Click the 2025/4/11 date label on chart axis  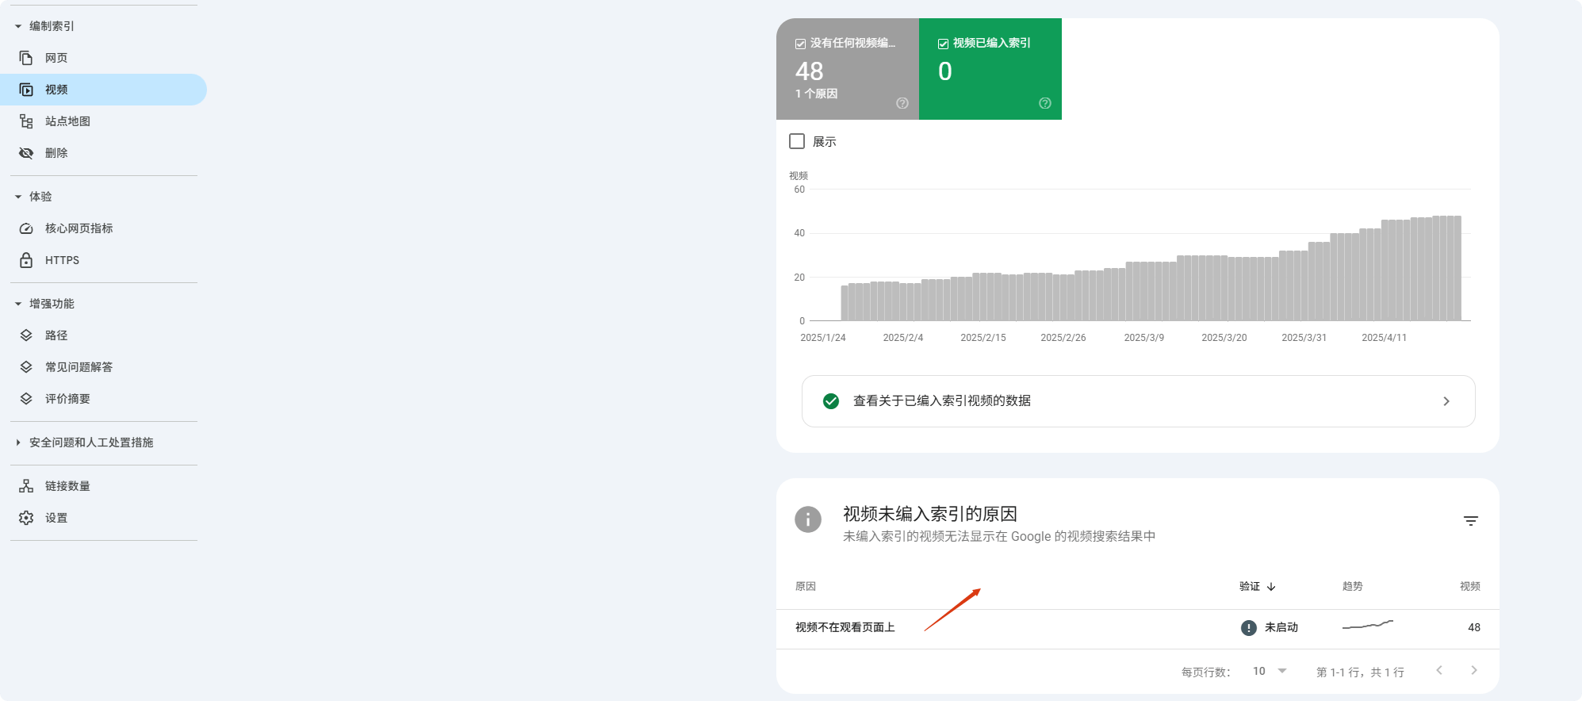(1385, 338)
